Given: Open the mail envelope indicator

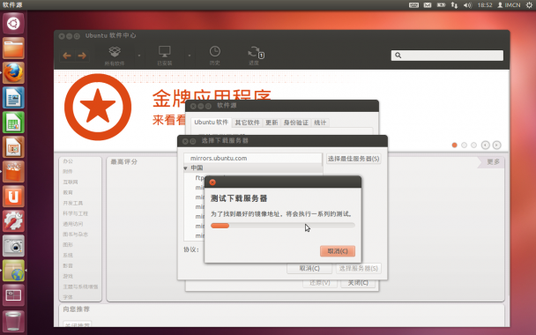Looking at the screenshot, I should point(428,5).
